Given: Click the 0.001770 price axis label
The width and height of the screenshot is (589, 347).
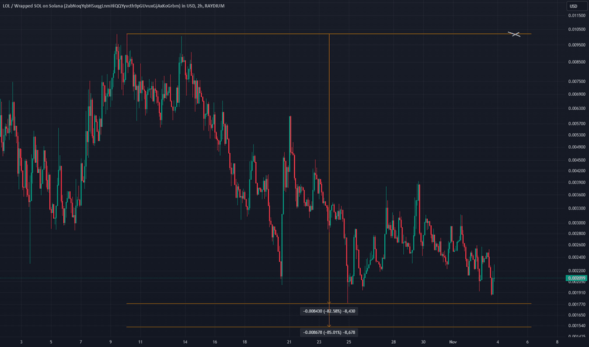Looking at the screenshot, I should pos(576,304).
